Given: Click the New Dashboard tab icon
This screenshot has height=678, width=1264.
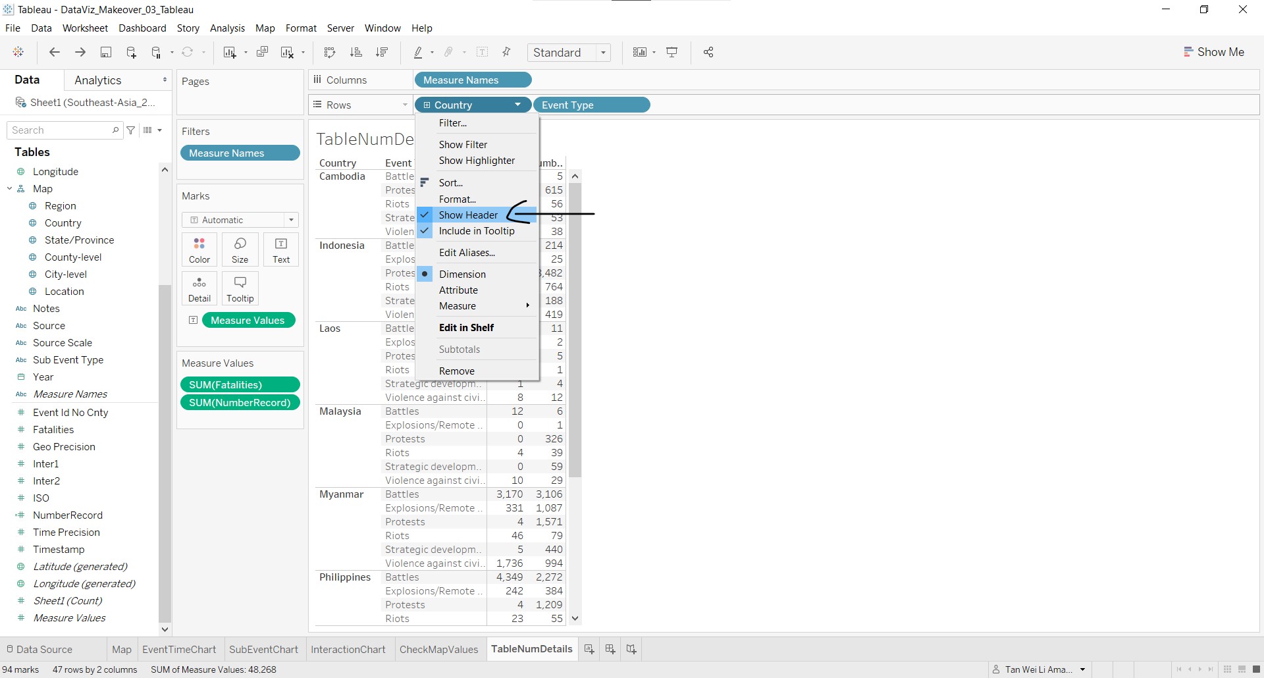Looking at the screenshot, I should (610, 649).
